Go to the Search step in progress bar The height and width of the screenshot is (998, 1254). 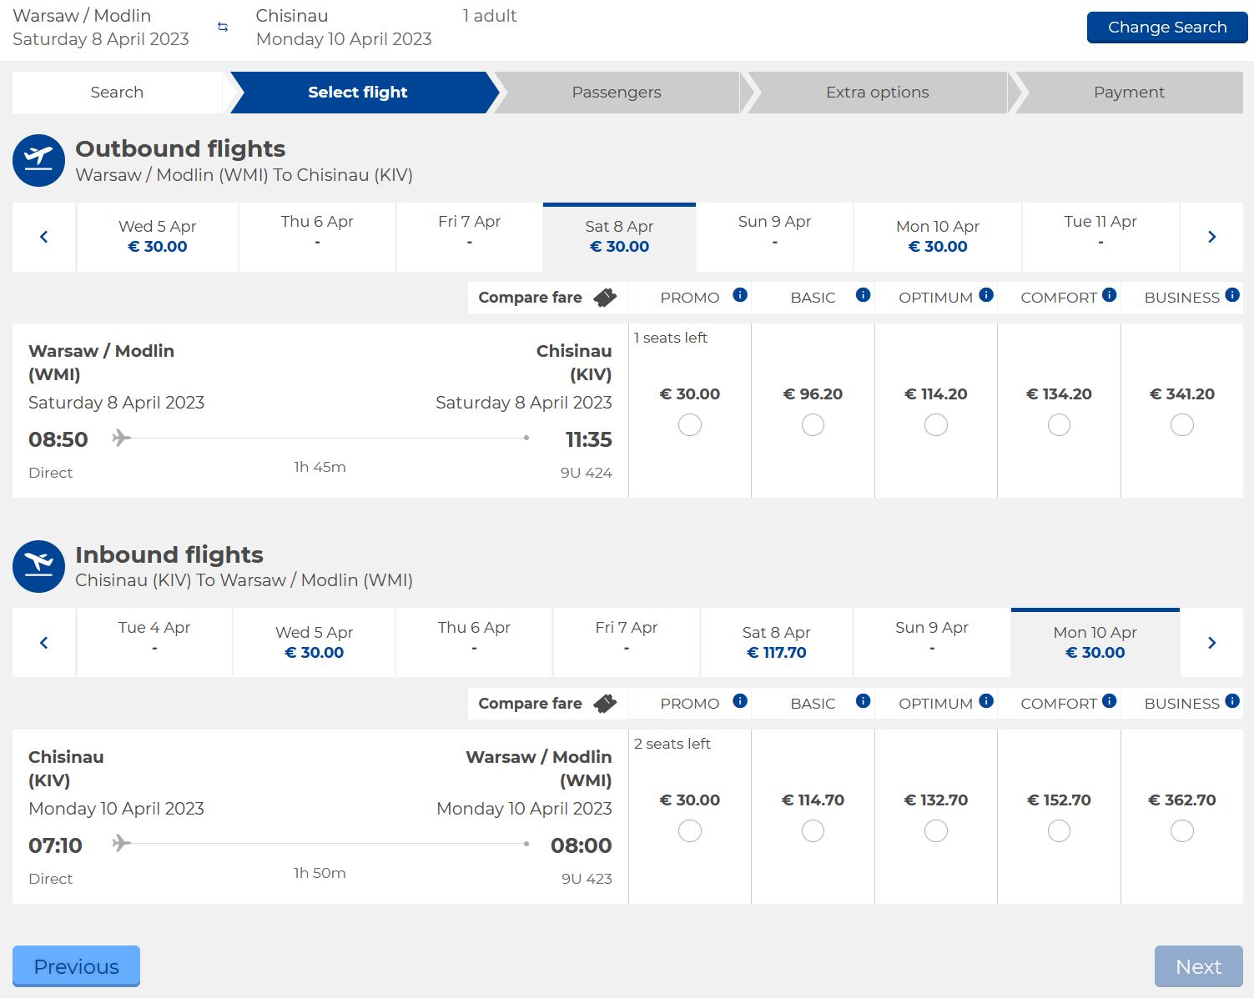tap(117, 93)
